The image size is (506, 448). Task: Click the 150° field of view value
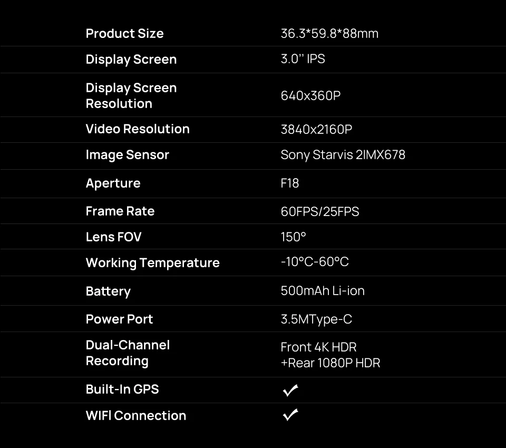pyautogui.click(x=293, y=237)
